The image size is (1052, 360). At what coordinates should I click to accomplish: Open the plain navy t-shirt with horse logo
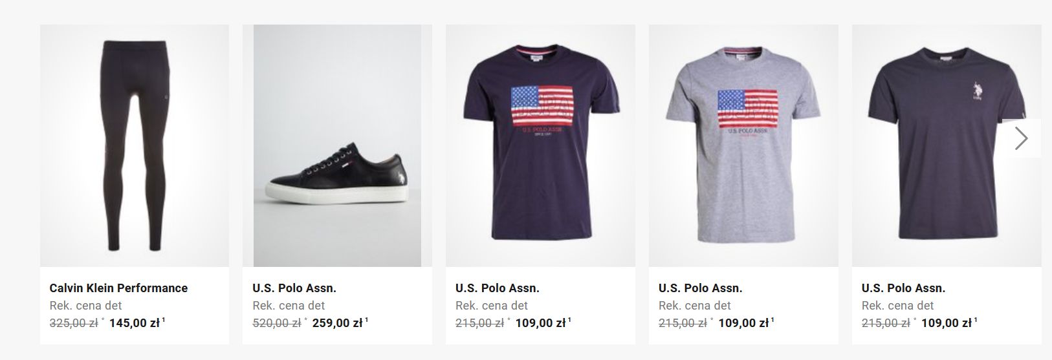point(946,146)
